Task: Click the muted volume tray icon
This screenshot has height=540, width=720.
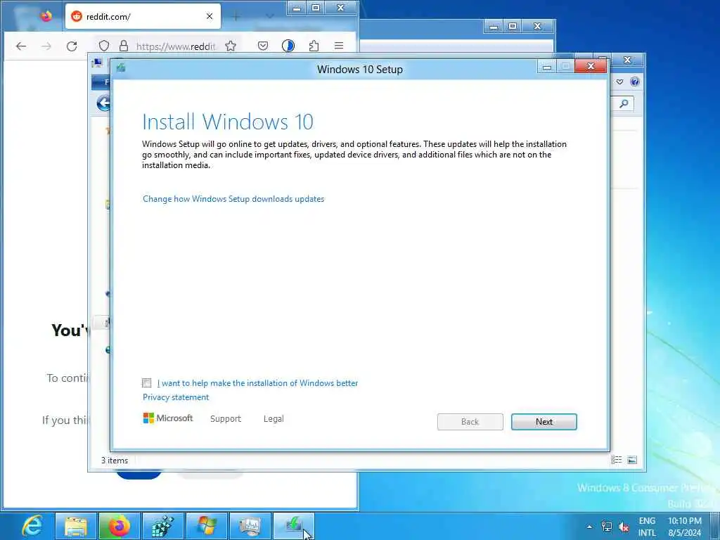Action: click(624, 527)
